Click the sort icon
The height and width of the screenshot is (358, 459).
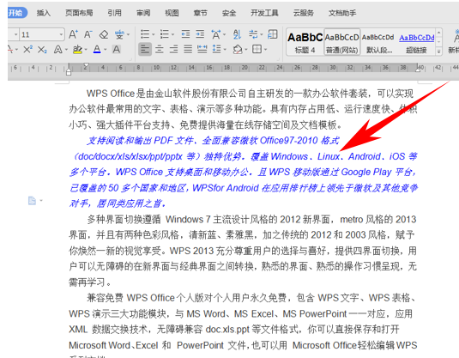(237, 34)
